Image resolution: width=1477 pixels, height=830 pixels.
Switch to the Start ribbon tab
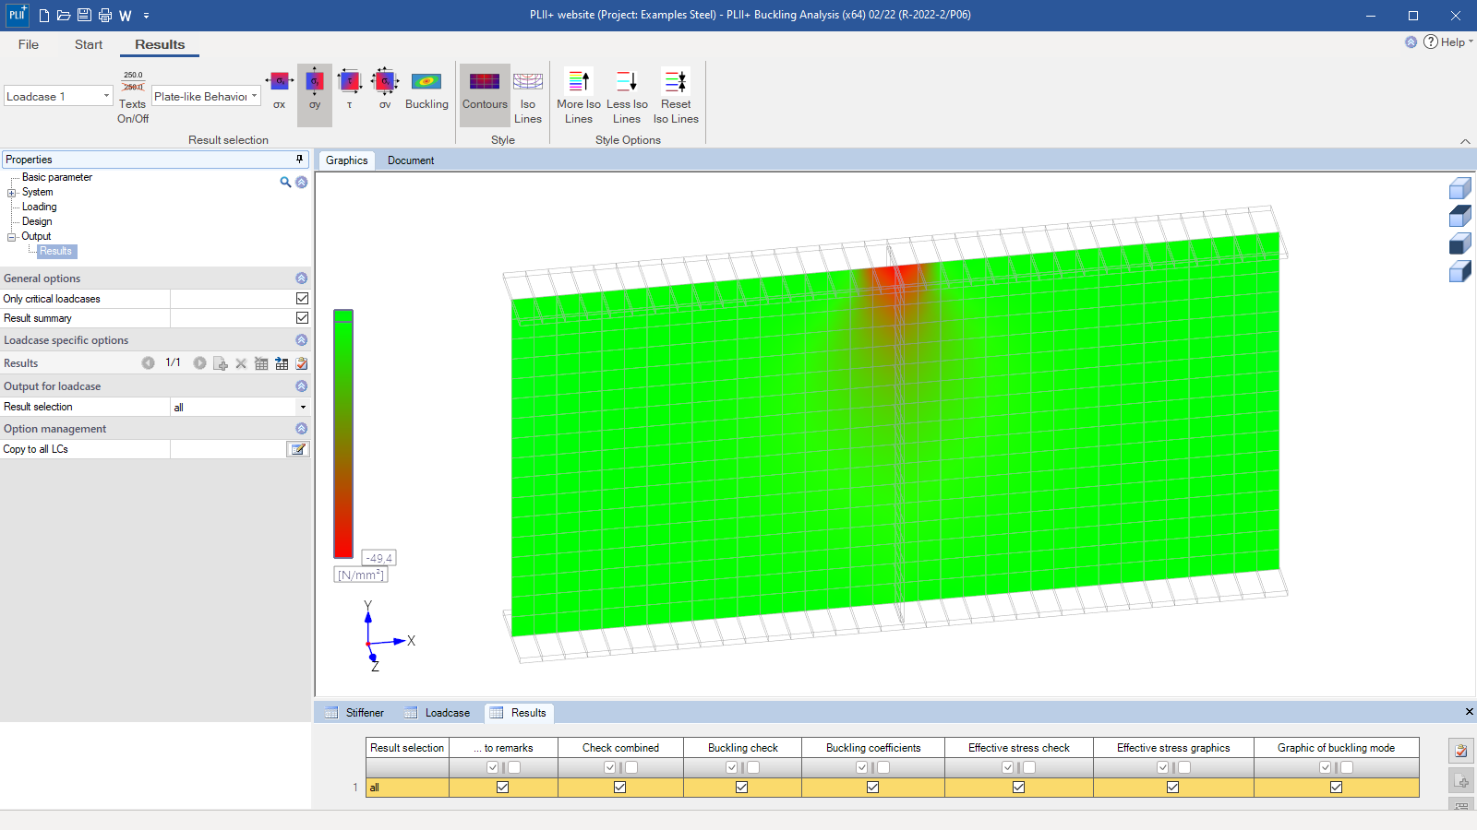pos(89,44)
